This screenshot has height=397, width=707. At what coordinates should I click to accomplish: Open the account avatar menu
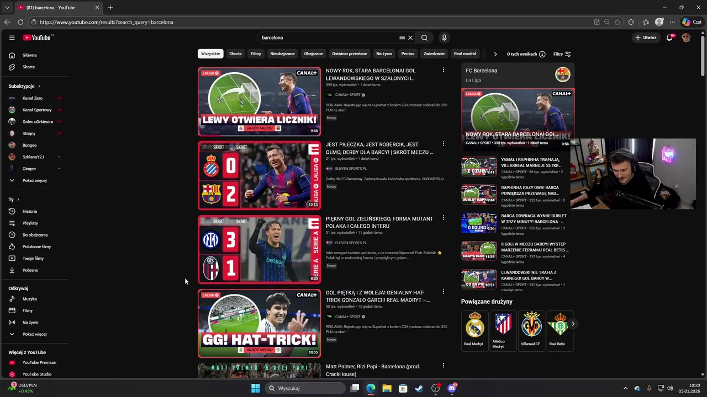[x=686, y=37]
